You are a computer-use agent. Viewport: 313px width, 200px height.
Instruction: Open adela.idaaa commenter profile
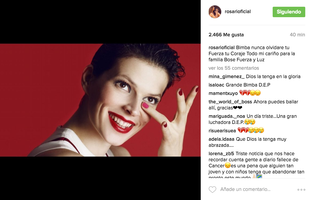(x=221, y=139)
